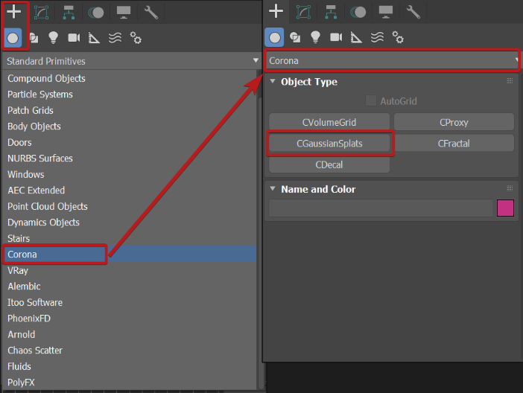Screen dimensions: 523x393
Task: Toggle the AutoGrid checkbox
Action: 370,100
